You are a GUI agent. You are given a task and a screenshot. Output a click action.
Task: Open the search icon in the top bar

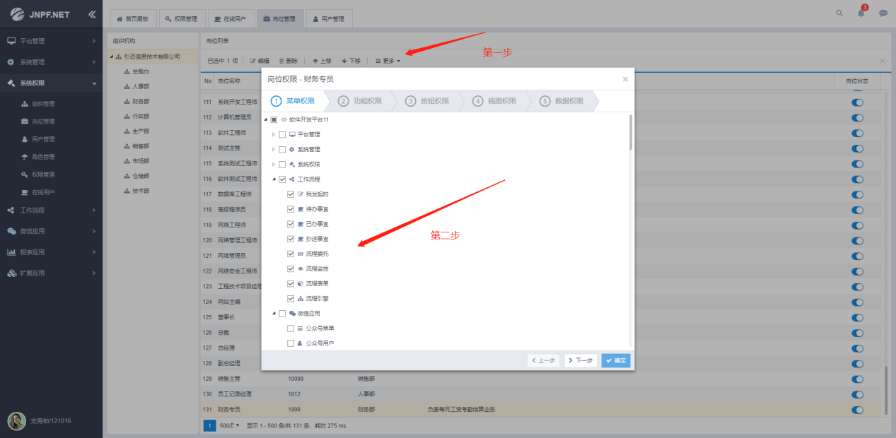[x=839, y=13]
